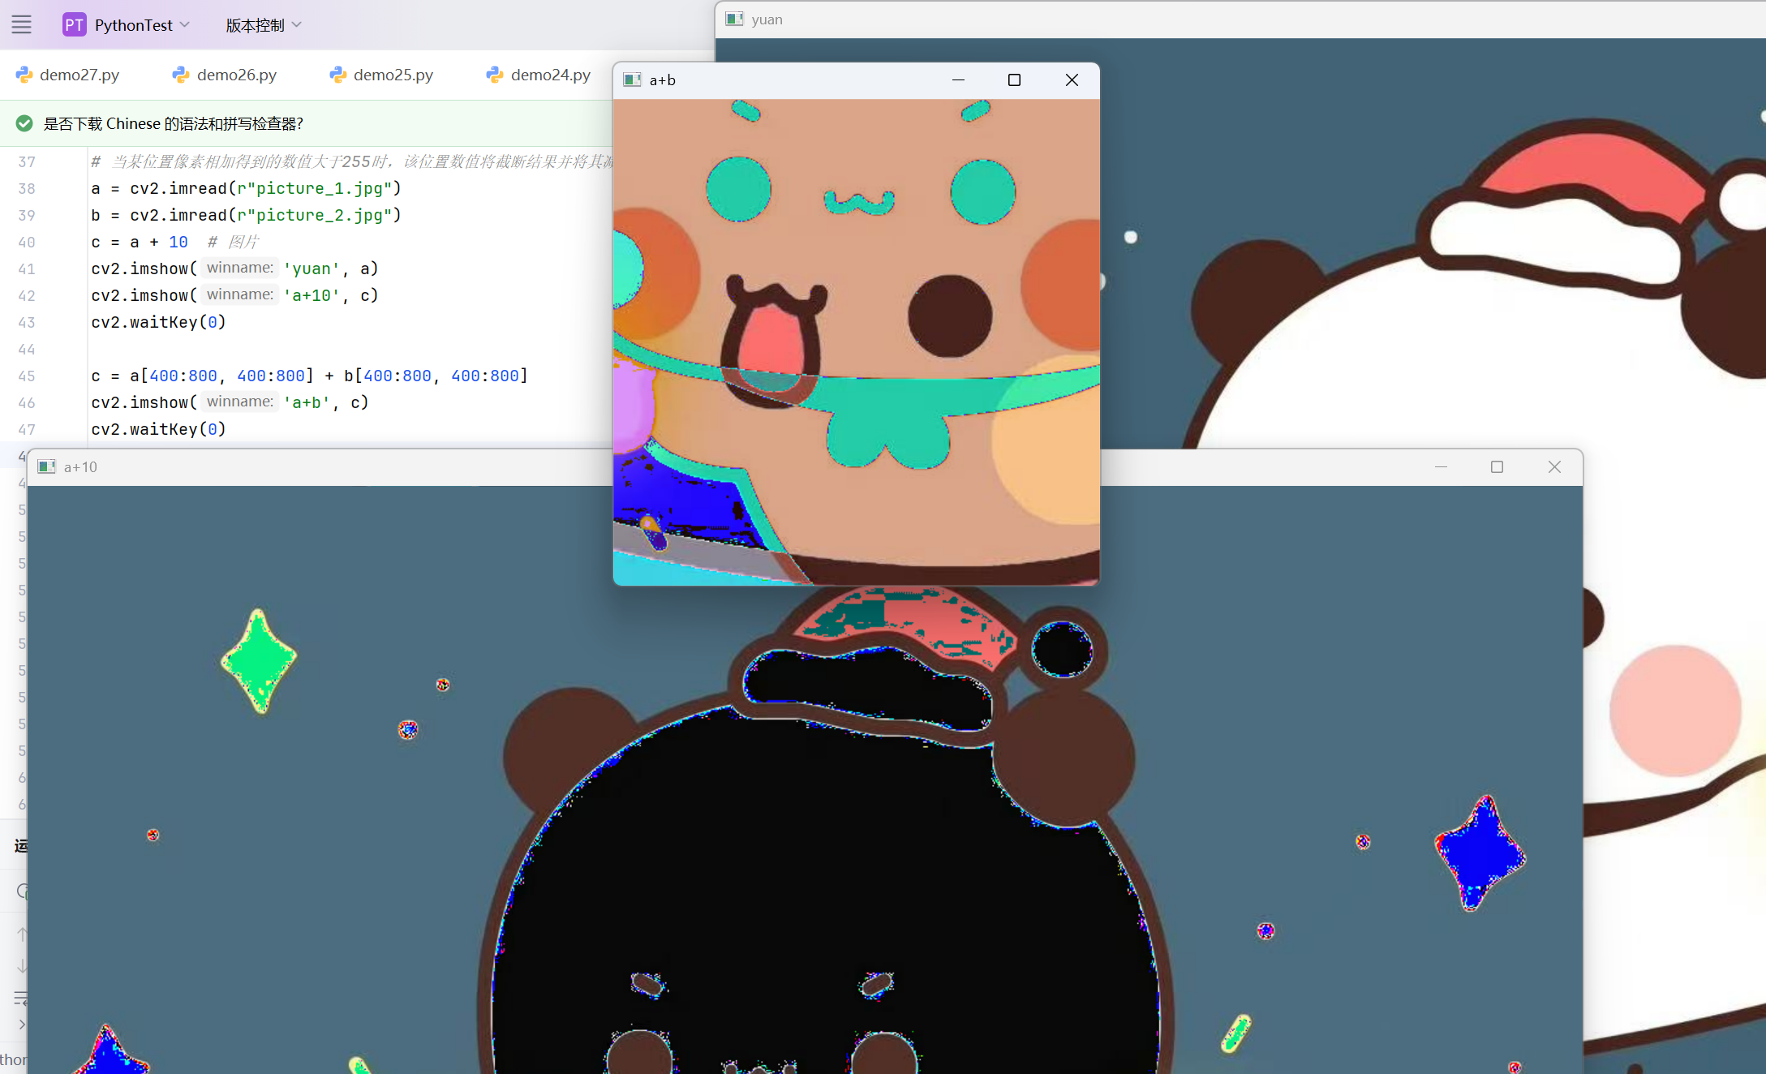Toggle soft-wrap in the run panel

[x=22, y=998]
